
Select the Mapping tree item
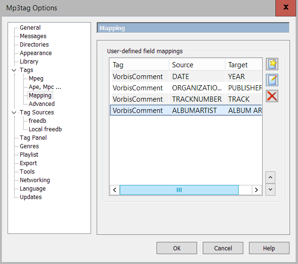click(x=40, y=96)
